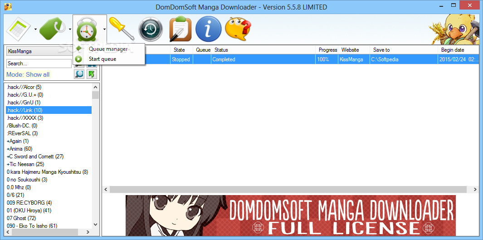This screenshot has width=483, height=240.
Task: Select .hack//G.U.+ (0) in manga list
Action: point(49,95)
